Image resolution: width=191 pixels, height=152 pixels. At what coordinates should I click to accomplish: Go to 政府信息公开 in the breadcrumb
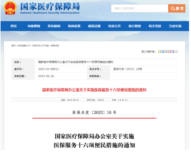(x=24, y=46)
